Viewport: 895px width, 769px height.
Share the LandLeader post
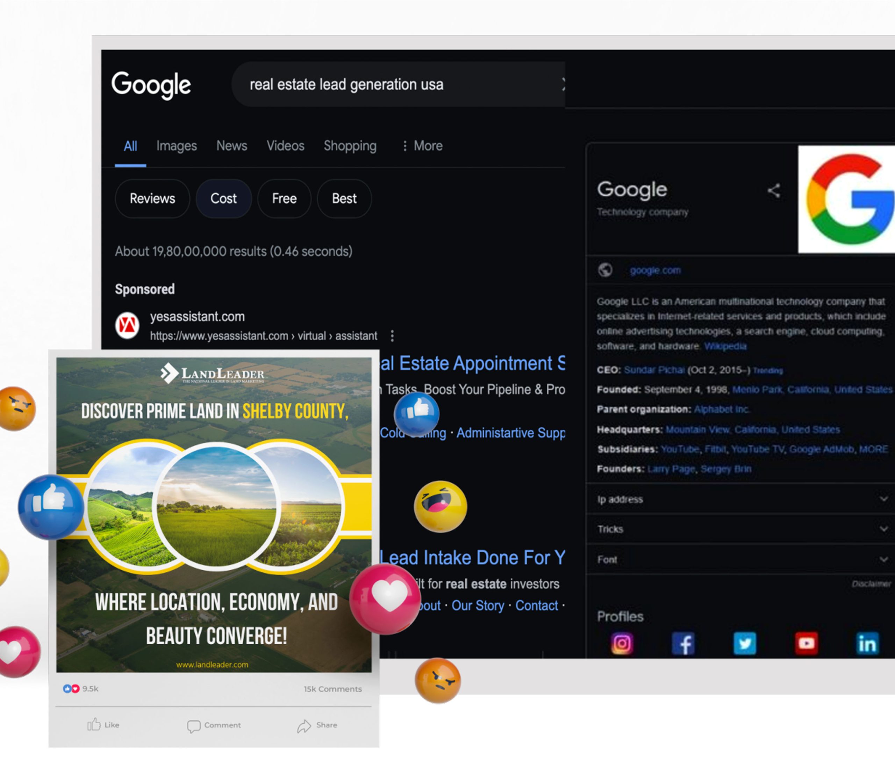pos(317,725)
